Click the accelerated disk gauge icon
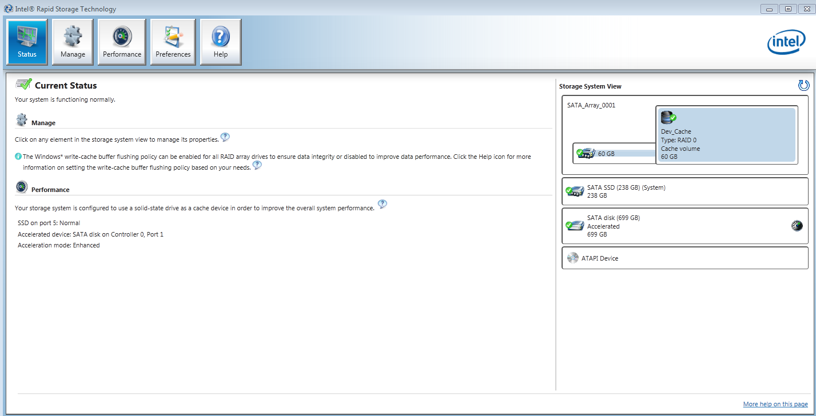The image size is (816, 416). [797, 226]
